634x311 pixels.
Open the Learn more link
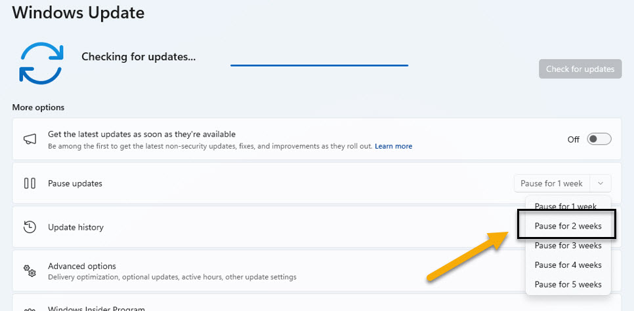[393, 146]
